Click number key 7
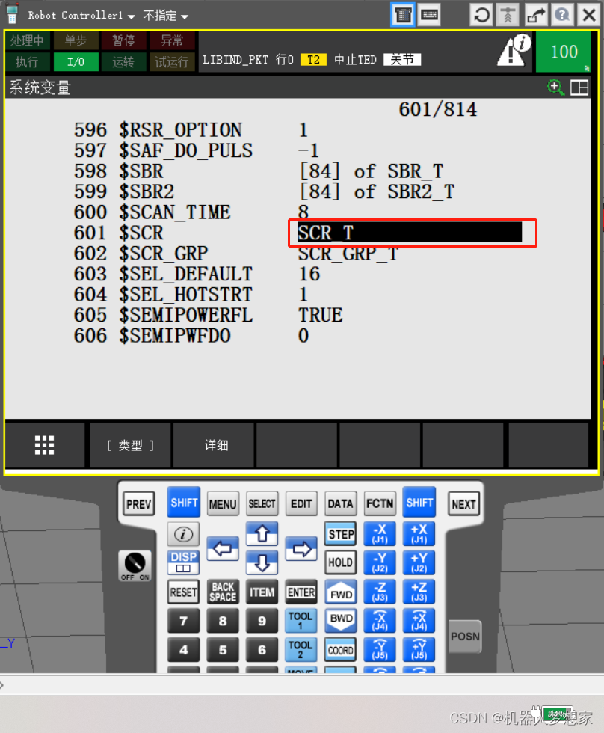 click(183, 621)
